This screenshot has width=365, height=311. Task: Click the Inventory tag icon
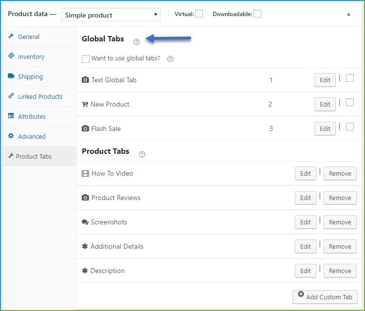(x=11, y=56)
